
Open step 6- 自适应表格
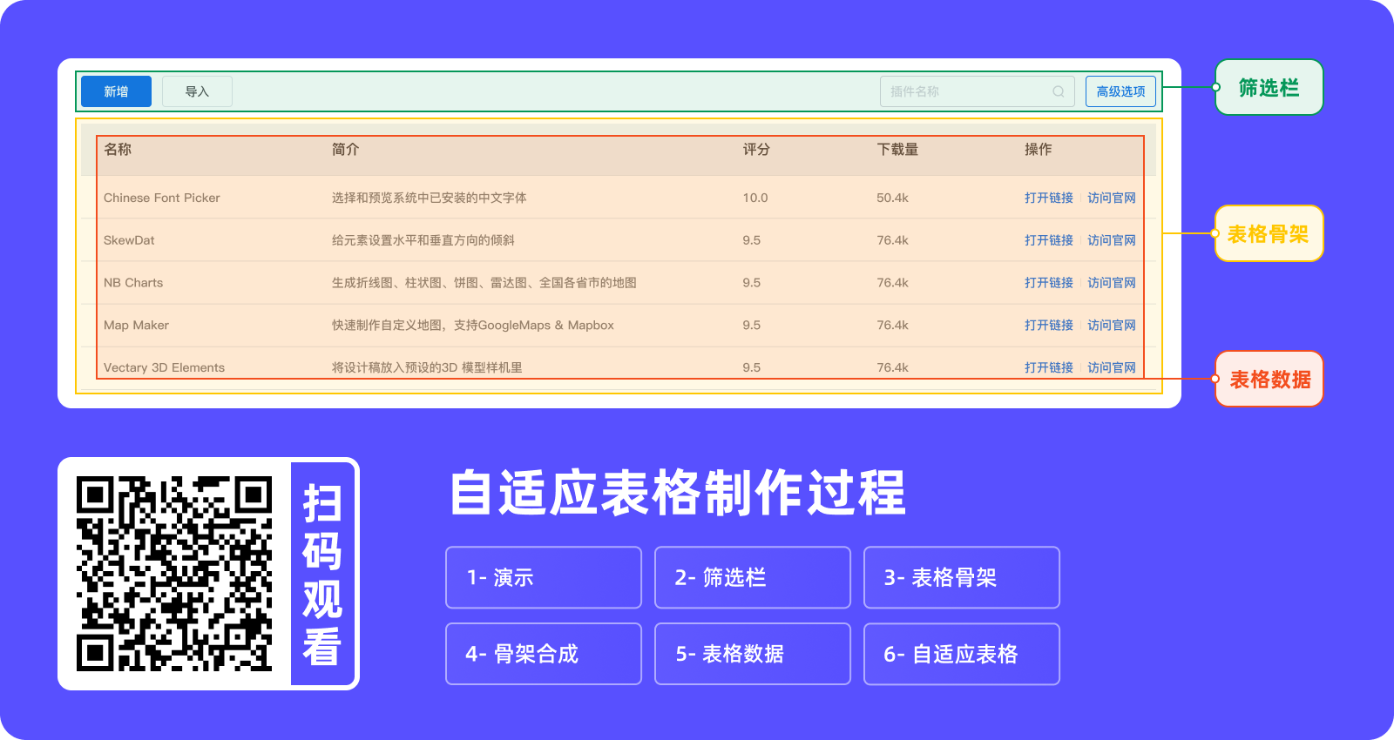962,654
